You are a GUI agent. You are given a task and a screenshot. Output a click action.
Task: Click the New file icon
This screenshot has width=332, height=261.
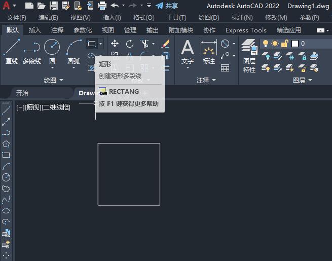pos(29,6)
